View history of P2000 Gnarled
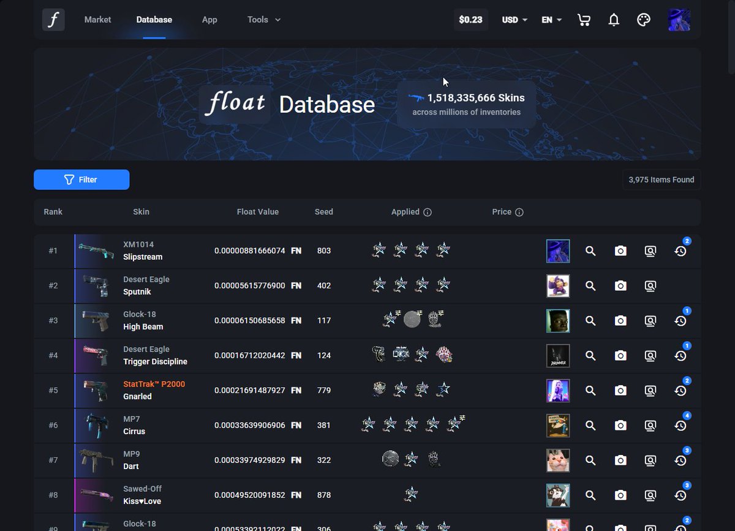 click(x=680, y=391)
